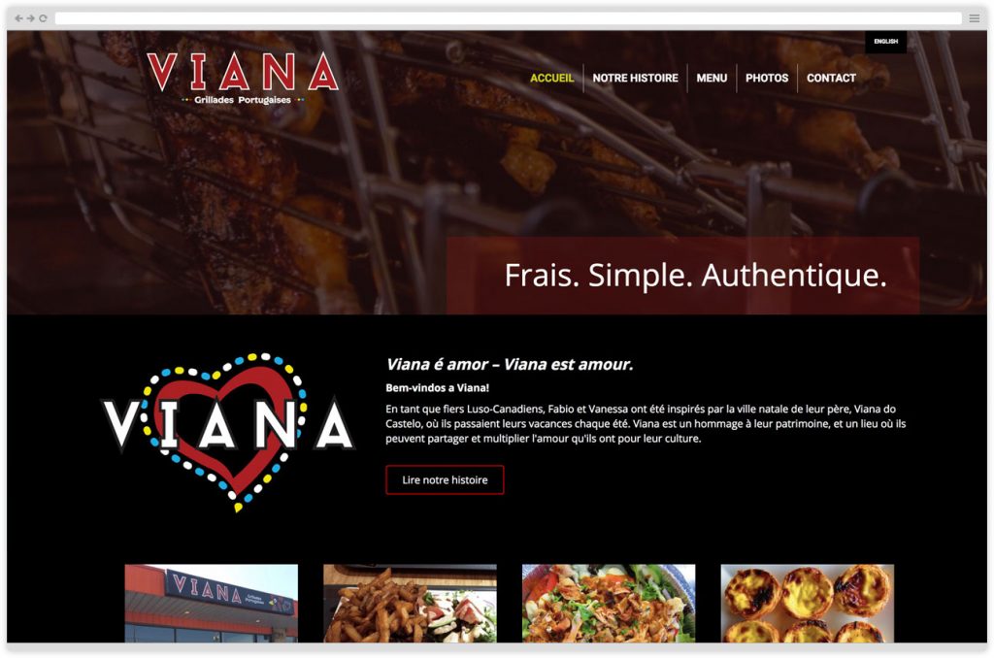Click the Viana heart logo graphic

[227, 432]
